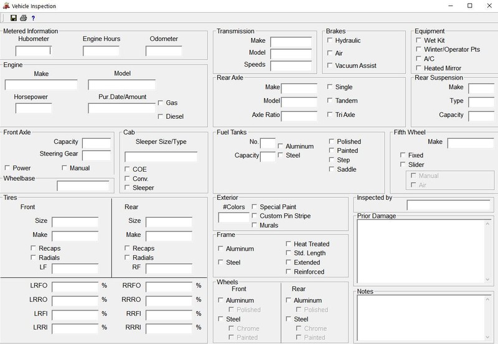The height and width of the screenshot is (344, 498).
Task: Toggle Step fuel tank option
Action: tap(332, 160)
